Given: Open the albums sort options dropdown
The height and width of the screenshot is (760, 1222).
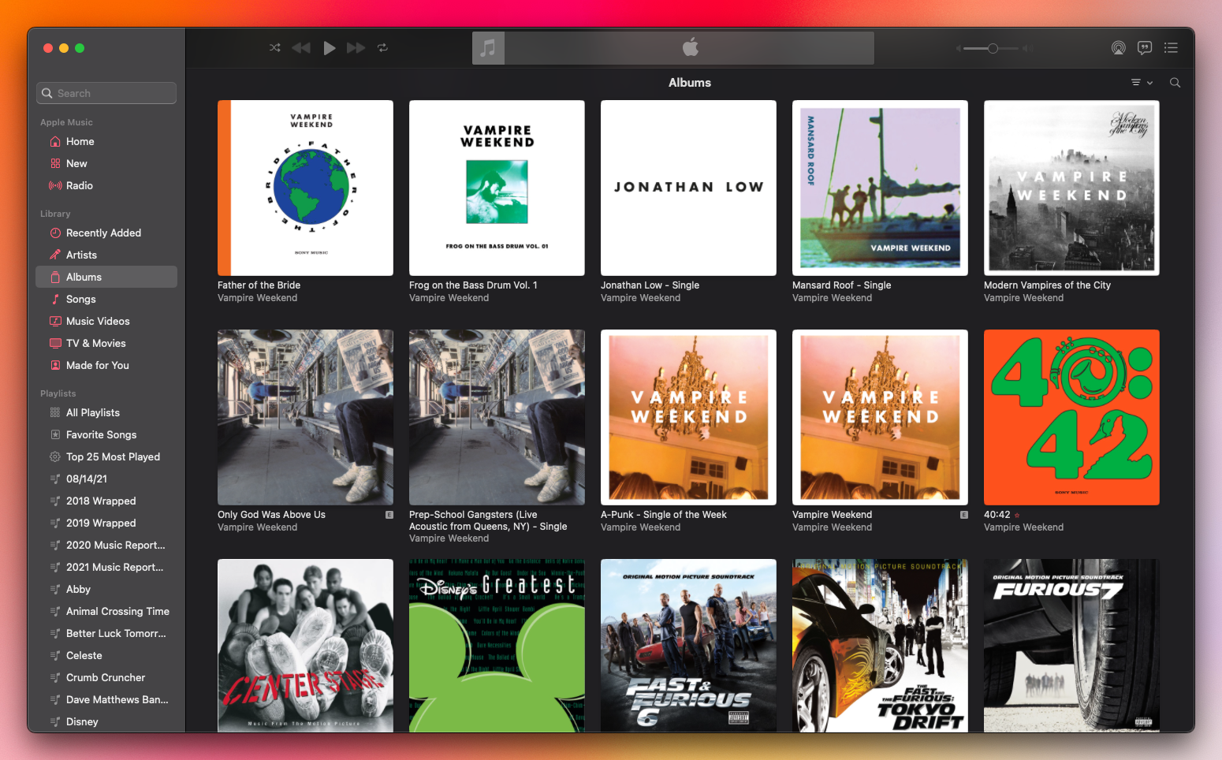Looking at the screenshot, I should [1141, 82].
